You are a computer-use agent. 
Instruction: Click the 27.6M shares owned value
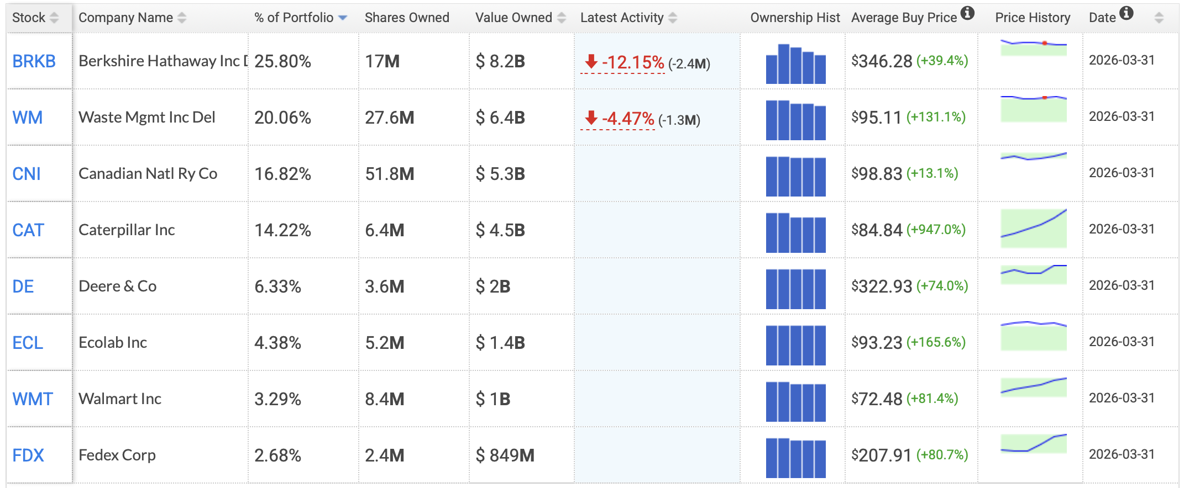coord(390,118)
